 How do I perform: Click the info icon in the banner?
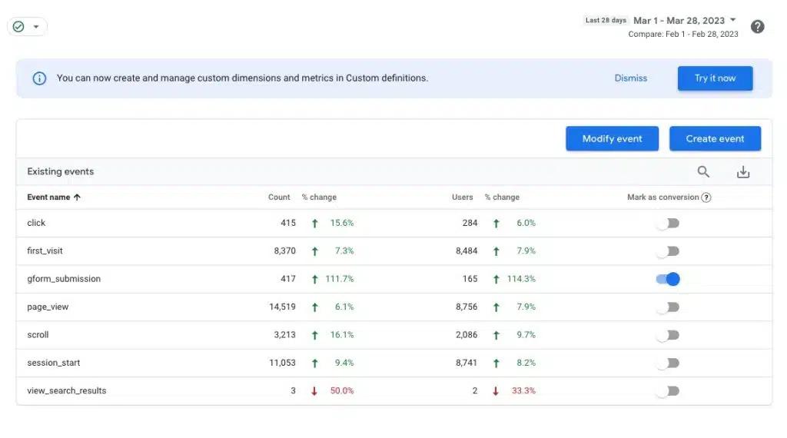39,78
